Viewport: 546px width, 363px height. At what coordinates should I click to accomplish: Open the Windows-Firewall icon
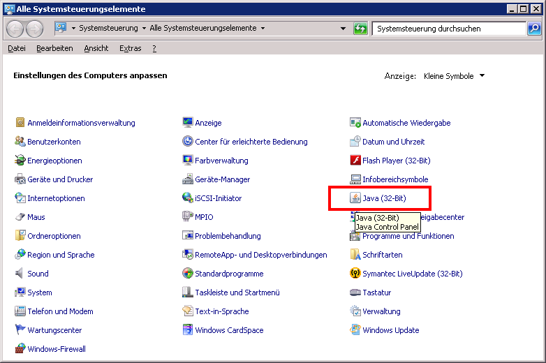tap(21, 349)
